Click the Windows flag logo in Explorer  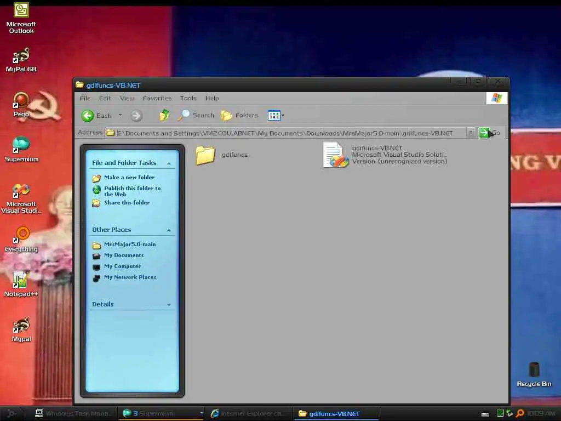pos(496,98)
